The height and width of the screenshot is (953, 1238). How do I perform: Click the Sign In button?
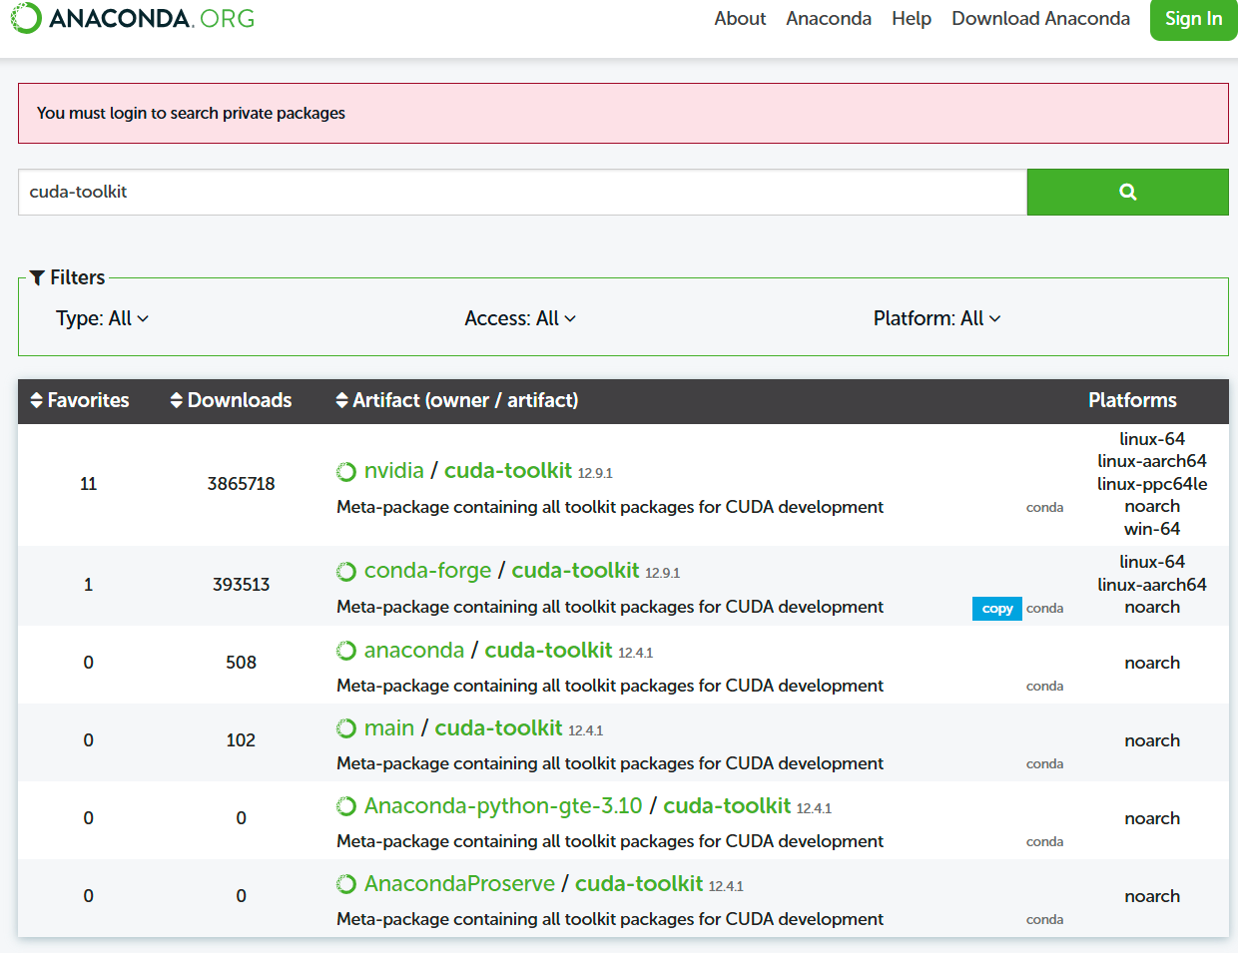coord(1193,19)
